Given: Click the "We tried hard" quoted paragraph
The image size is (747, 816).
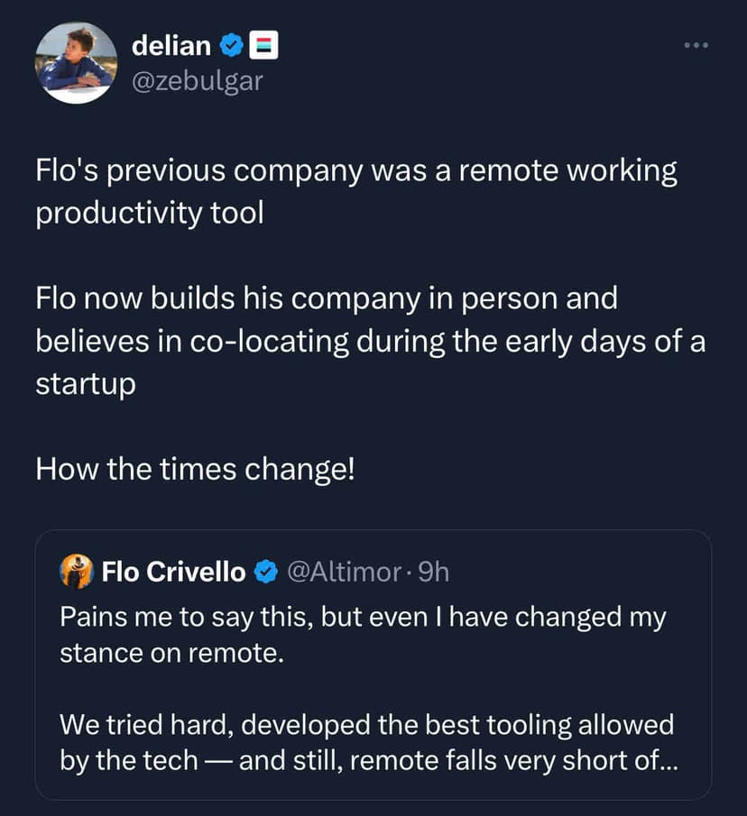Looking at the screenshot, I should 144,723.
